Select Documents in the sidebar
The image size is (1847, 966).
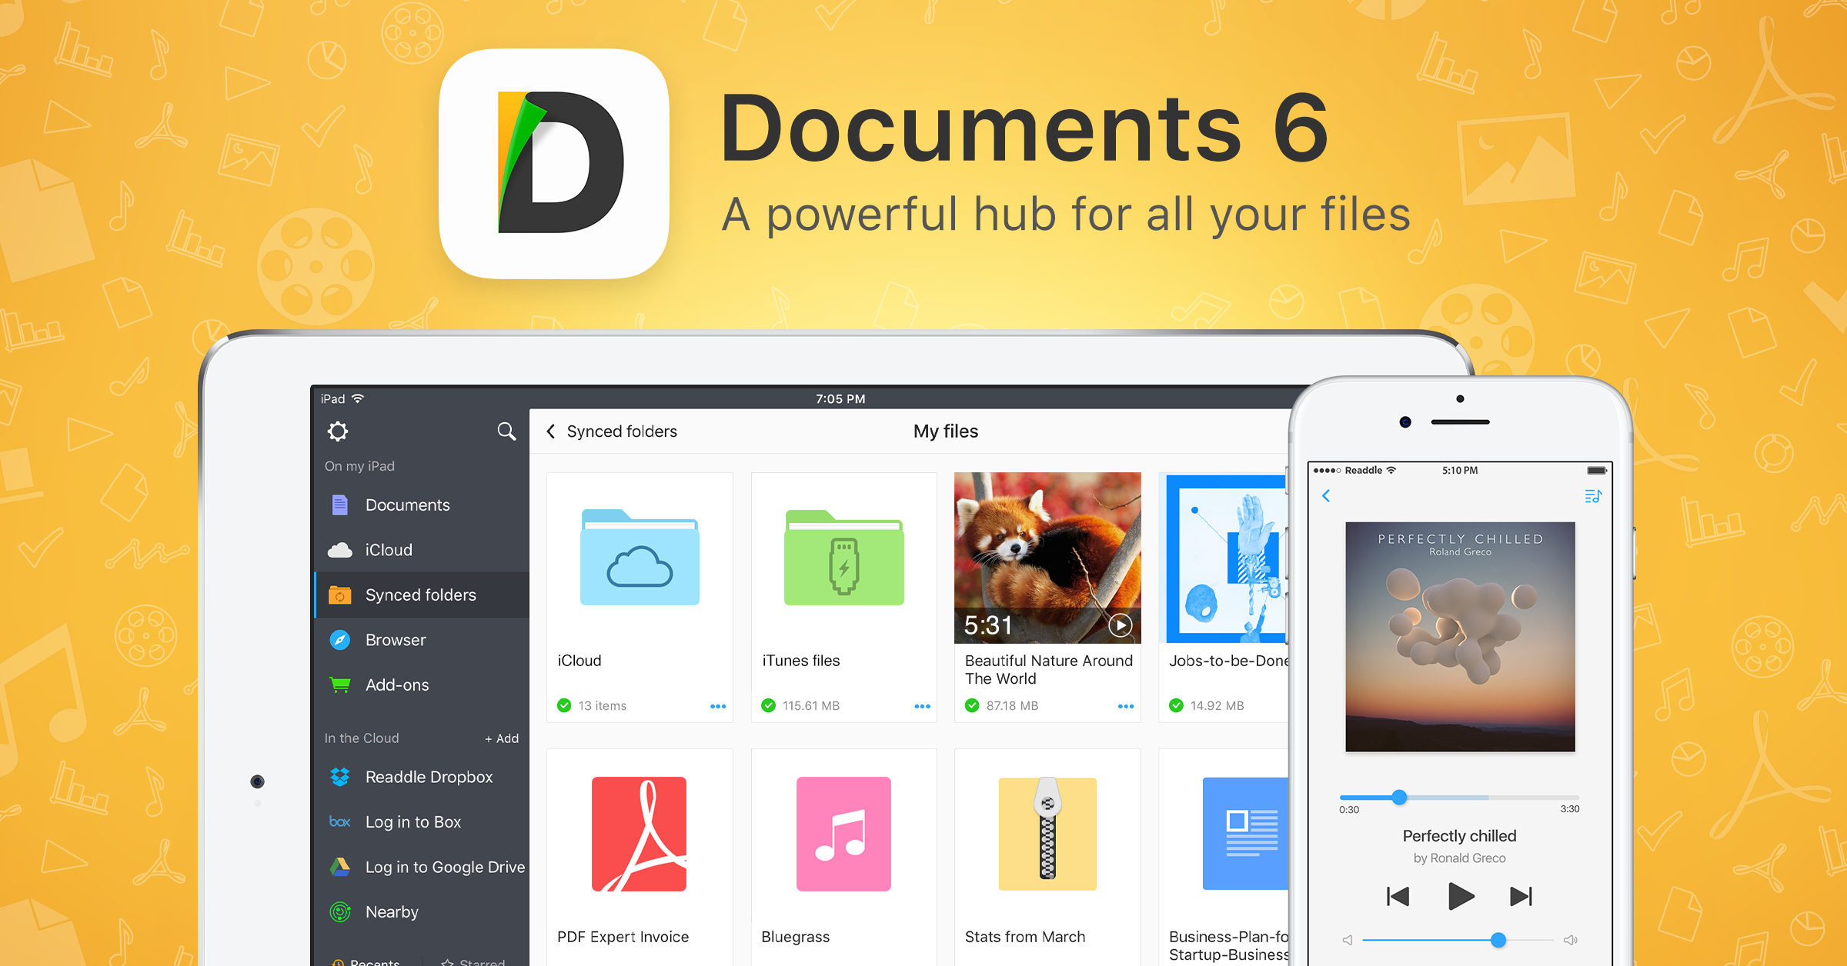pos(406,505)
